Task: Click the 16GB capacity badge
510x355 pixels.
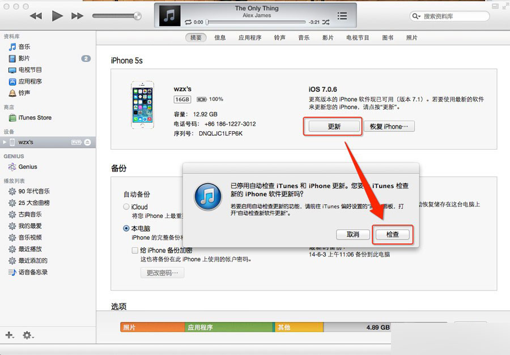Action: click(x=182, y=100)
